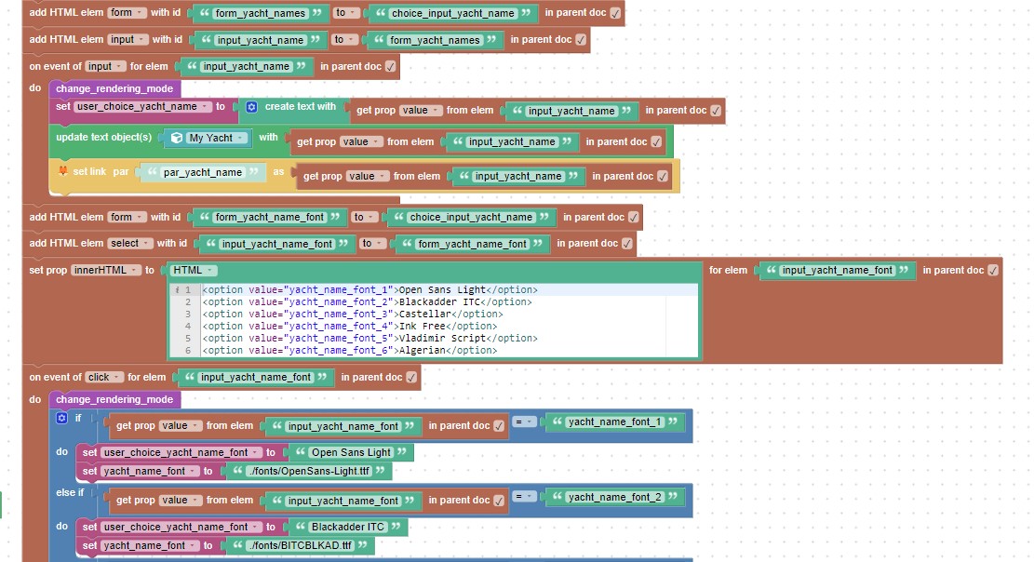Click code line 4 with Ink Free option

tap(350, 326)
